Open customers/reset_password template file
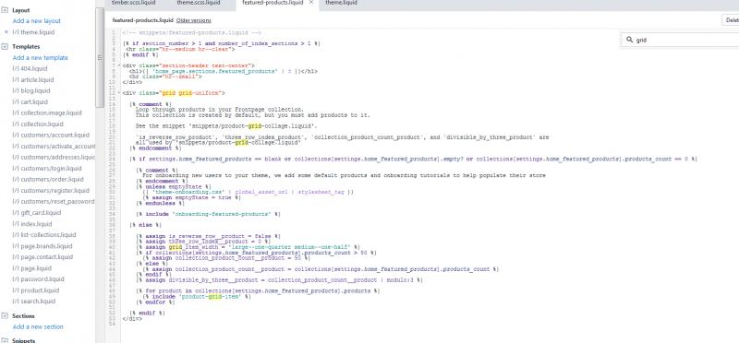 tap(54, 201)
